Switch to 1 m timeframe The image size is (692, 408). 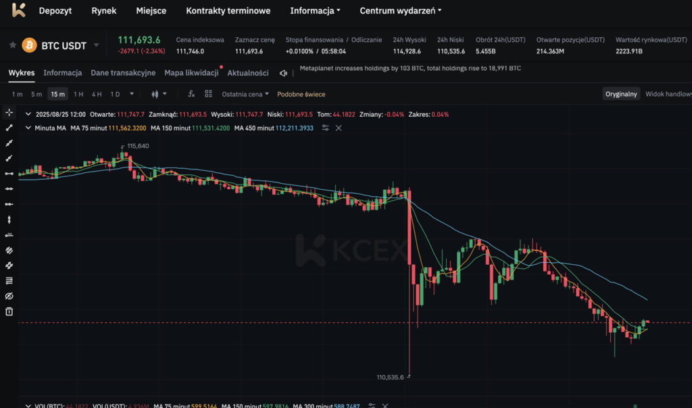tap(17, 94)
